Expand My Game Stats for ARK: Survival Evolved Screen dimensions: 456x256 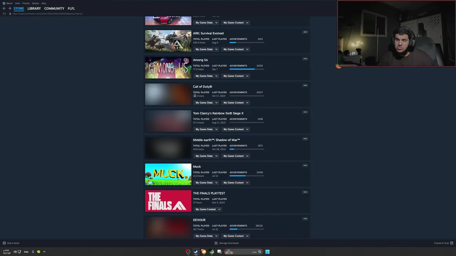pos(206,49)
